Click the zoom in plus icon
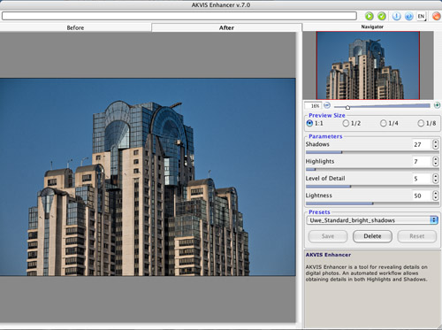442x330 pixels. click(x=437, y=105)
